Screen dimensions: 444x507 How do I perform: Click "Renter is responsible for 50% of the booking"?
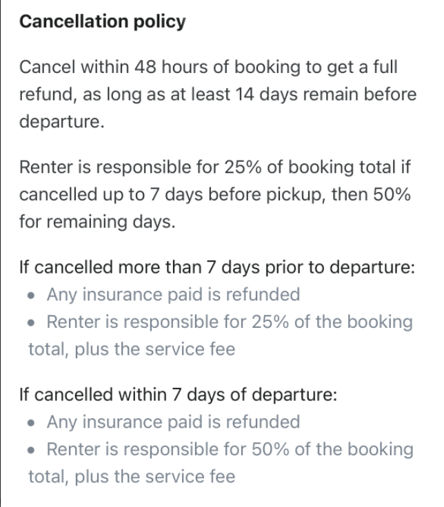click(230, 448)
